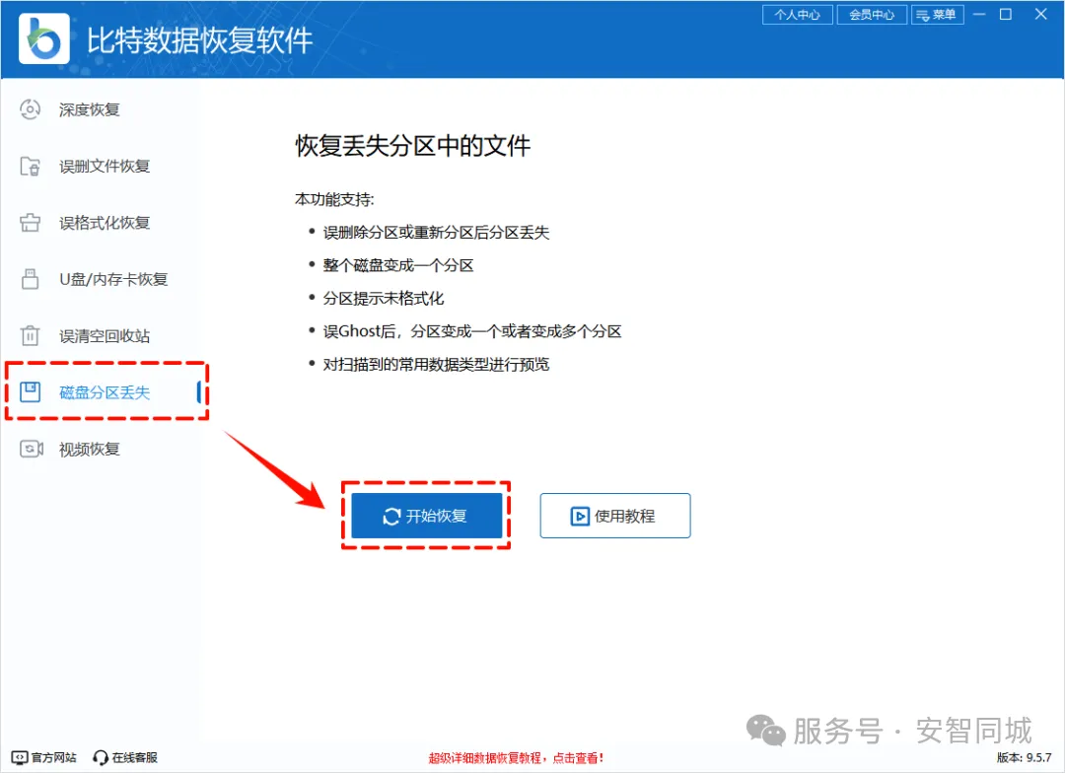Open 个人中心 in title bar

tap(798, 14)
